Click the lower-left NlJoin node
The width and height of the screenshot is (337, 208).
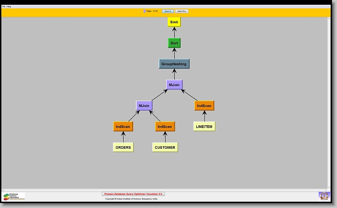coord(144,106)
